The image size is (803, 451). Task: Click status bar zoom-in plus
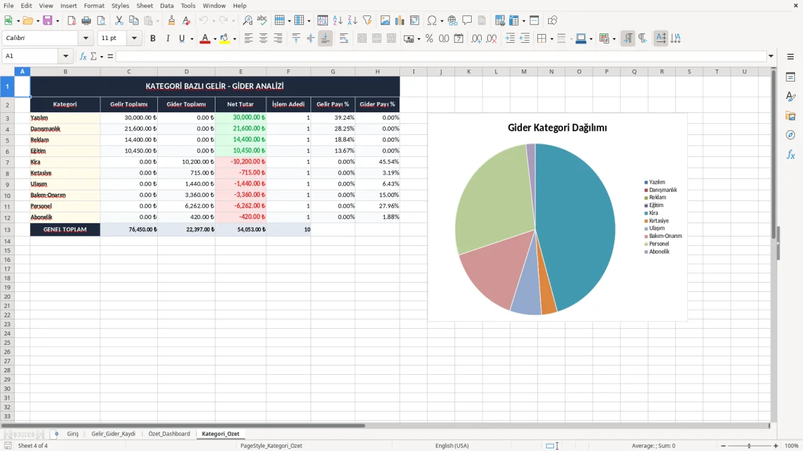click(776, 446)
